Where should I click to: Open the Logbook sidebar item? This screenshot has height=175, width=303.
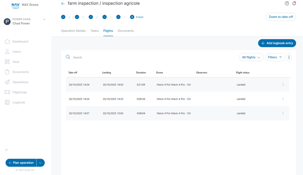tap(19, 102)
